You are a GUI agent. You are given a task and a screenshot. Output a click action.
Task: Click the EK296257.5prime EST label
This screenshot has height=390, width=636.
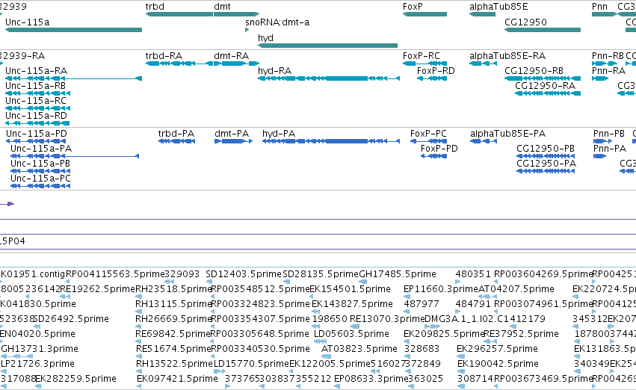click(x=497, y=349)
